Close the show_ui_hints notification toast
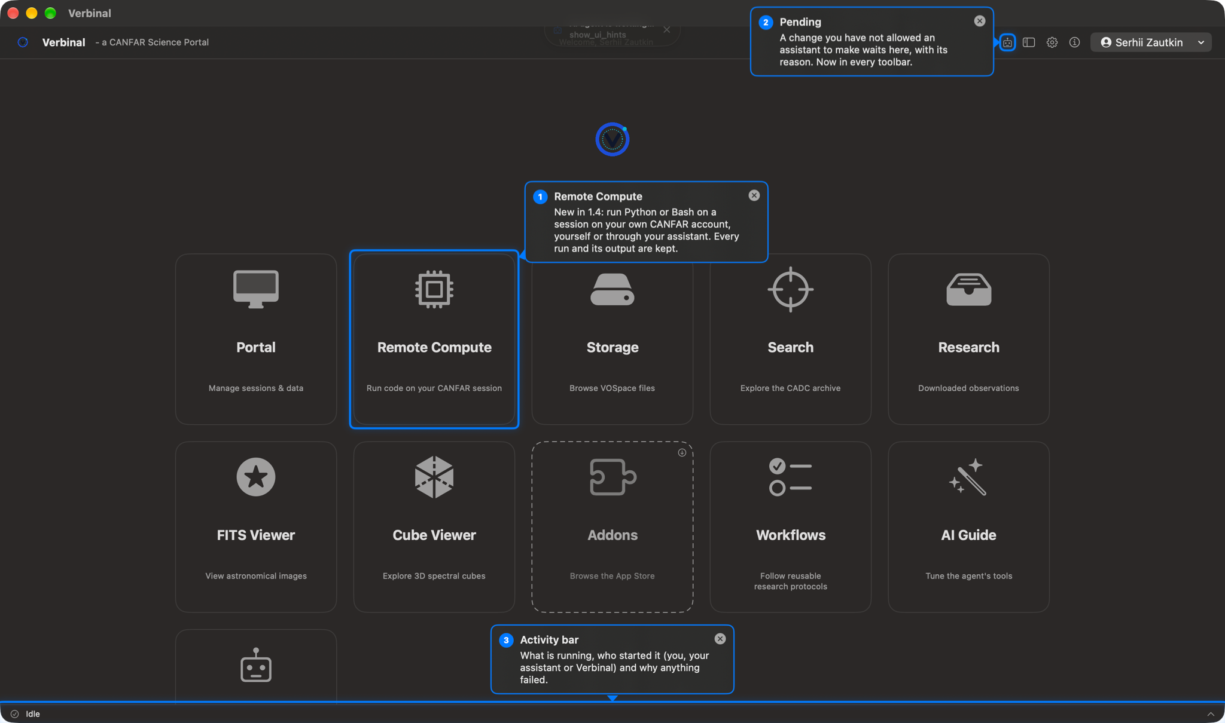 (x=667, y=29)
